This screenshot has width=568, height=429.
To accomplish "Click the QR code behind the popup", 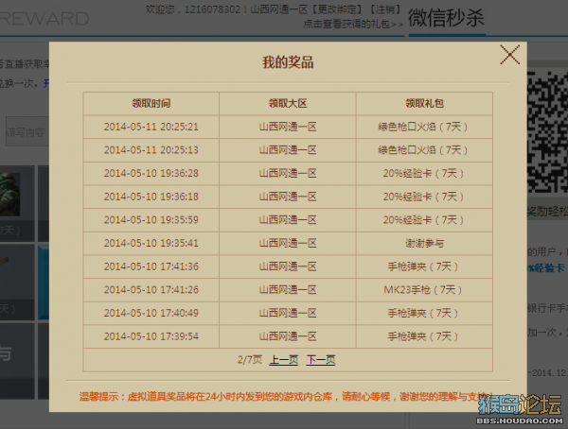I will (547, 131).
